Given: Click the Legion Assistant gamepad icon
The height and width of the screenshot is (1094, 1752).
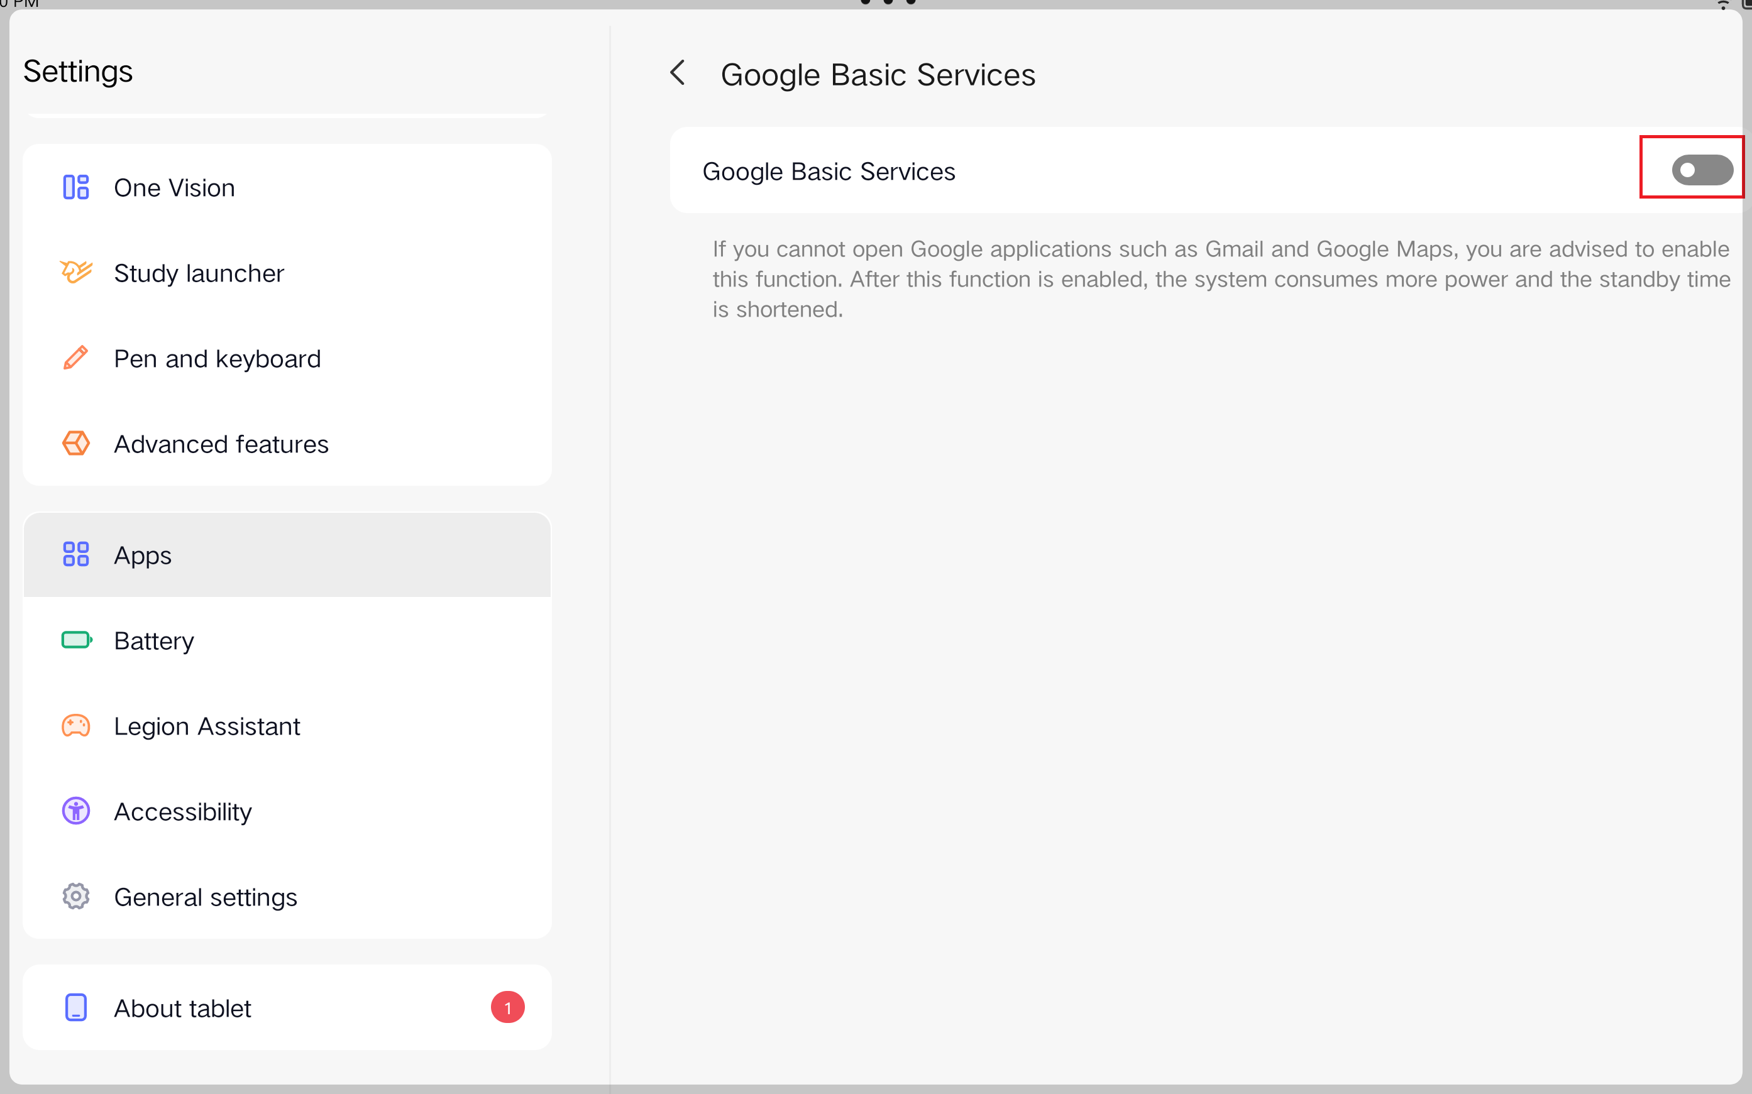Looking at the screenshot, I should 75,726.
